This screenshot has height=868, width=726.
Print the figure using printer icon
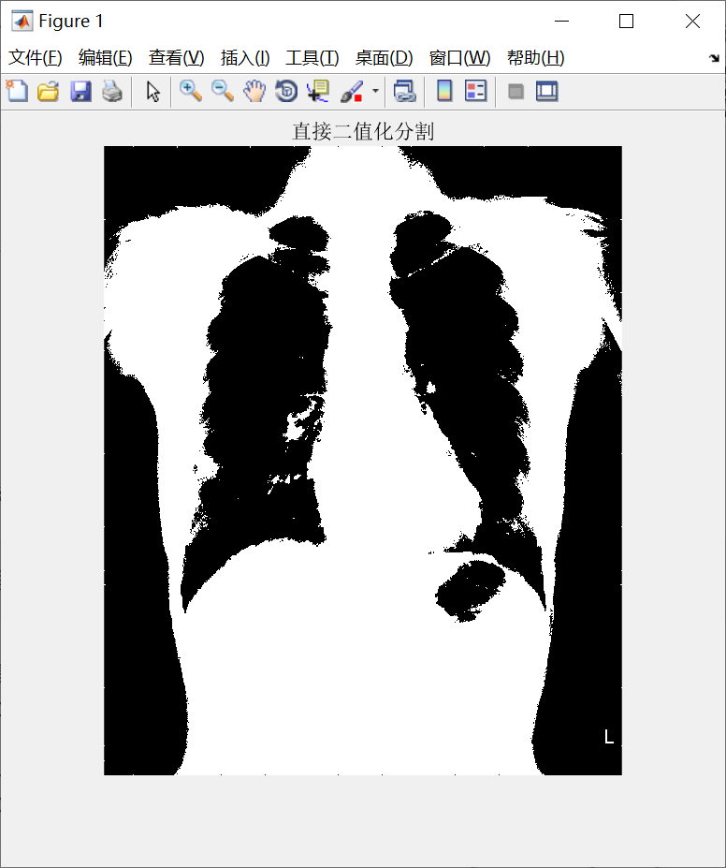coord(112,92)
